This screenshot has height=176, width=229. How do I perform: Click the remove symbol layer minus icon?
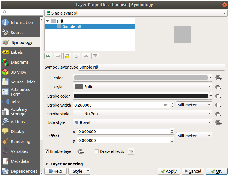click(x=58, y=56)
